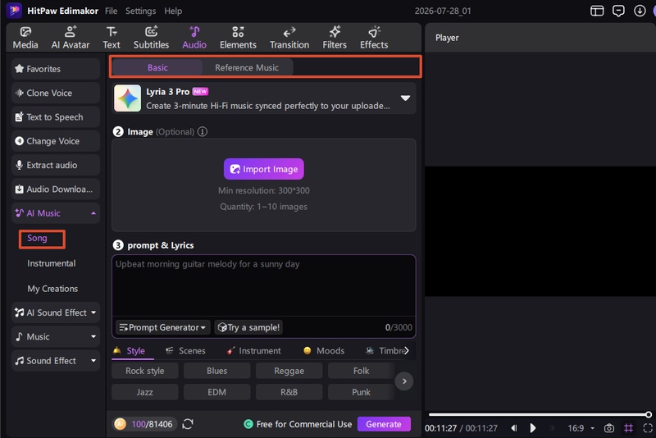The image size is (656, 438).
Task: Play the preview in the player
Action: 532,428
